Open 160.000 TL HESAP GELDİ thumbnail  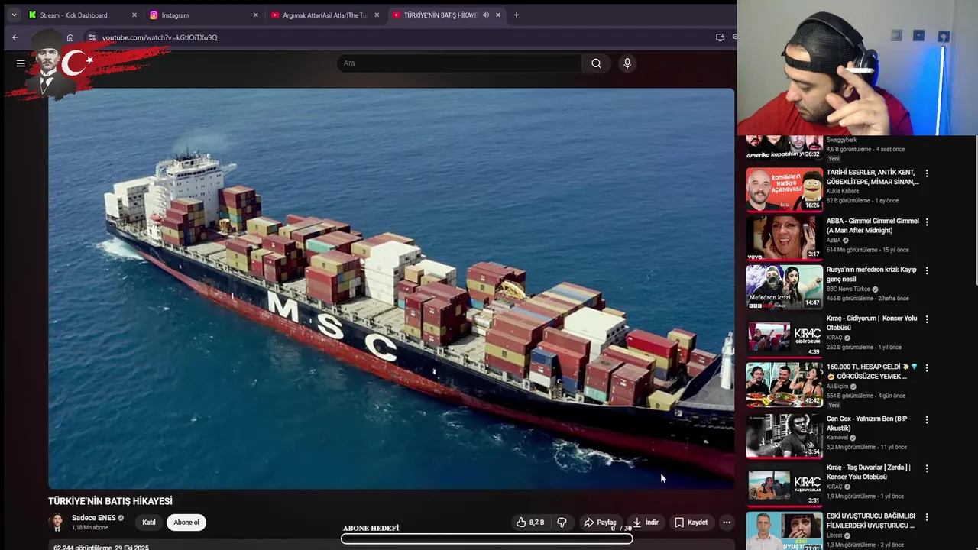pyautogui.click(x=784, y=384)
